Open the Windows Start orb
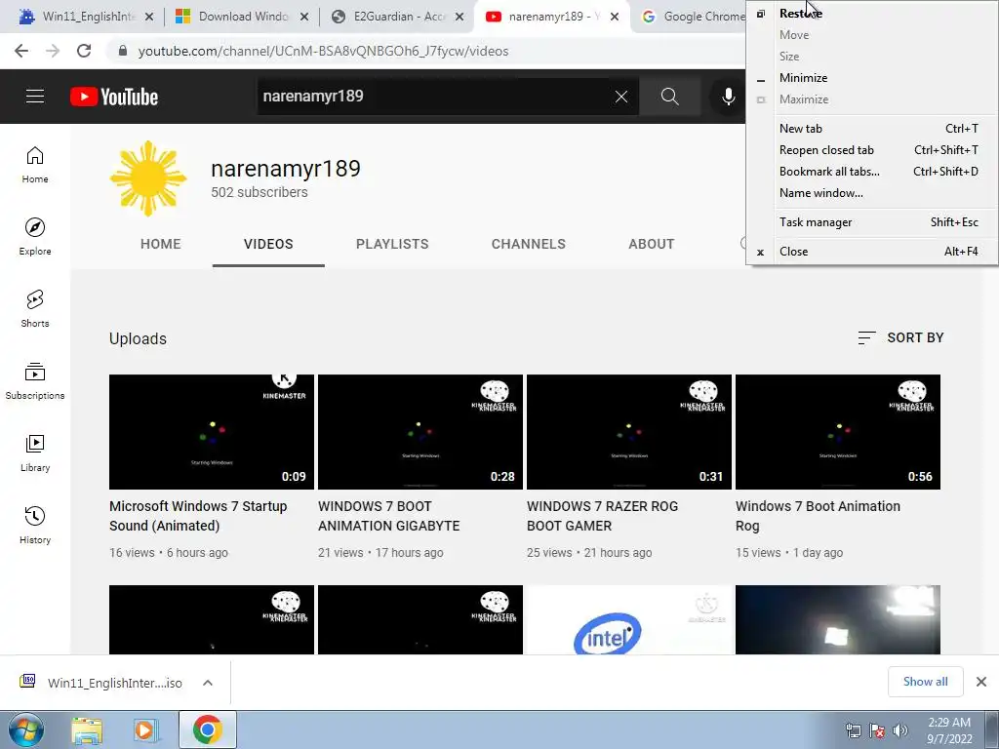This screenshot has height=749, width=999. coord(25,729)
